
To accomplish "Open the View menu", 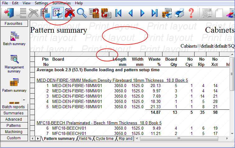I will 26,3.
